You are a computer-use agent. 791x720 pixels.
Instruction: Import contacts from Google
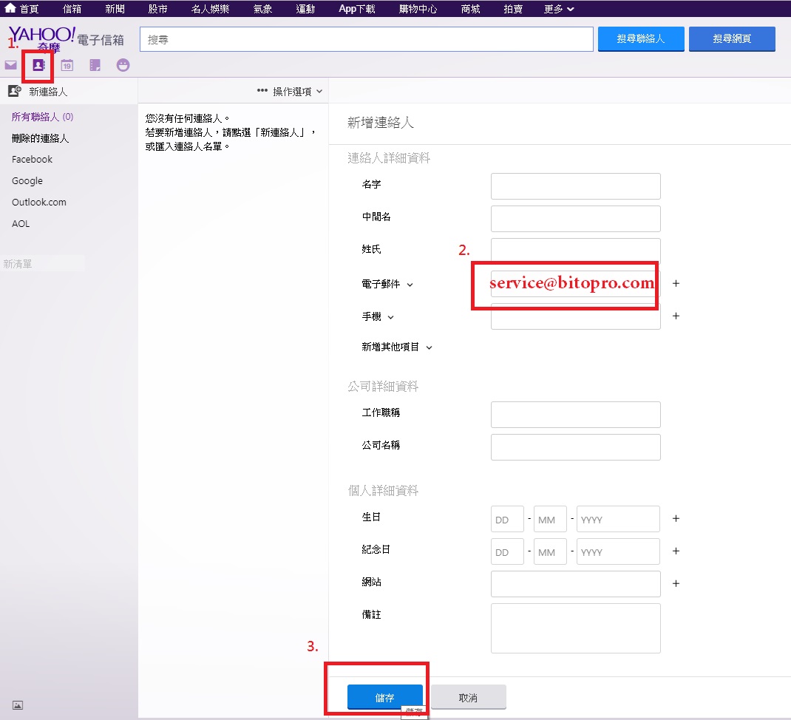[27, 180]
